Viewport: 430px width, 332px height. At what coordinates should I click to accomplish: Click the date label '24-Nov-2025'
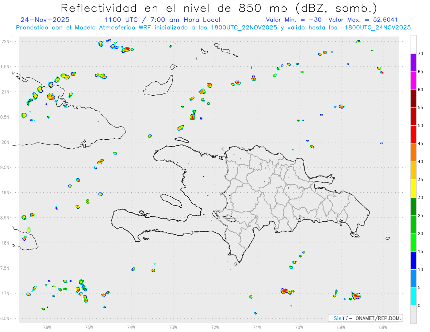pos(45,20)
